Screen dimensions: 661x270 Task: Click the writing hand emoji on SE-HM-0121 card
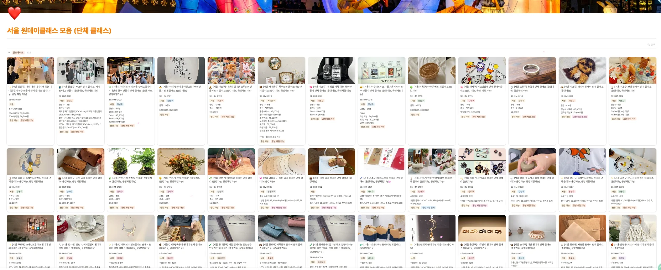tap(160, 87)
